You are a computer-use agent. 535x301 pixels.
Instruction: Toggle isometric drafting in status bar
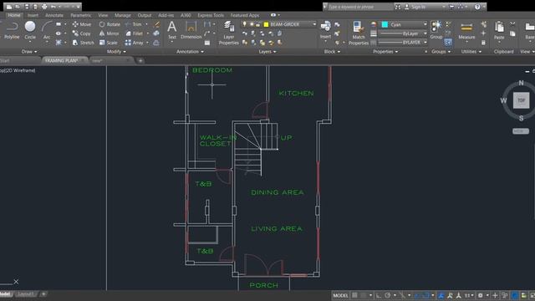tap(402, 295)
